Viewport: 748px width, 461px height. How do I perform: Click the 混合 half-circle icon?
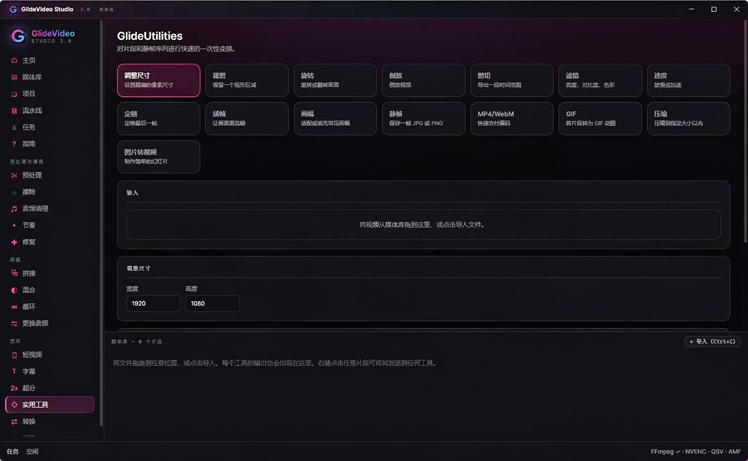point(14,290)
